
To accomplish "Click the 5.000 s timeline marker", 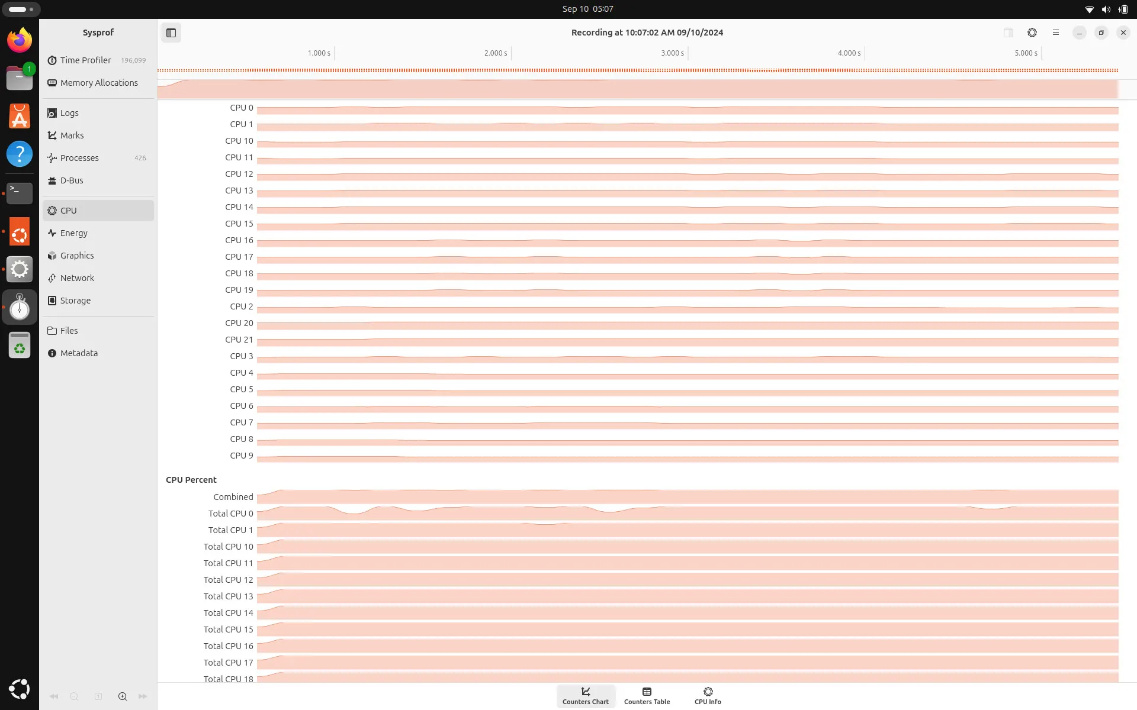I will pyautogui.click(x=1026, y=53).
